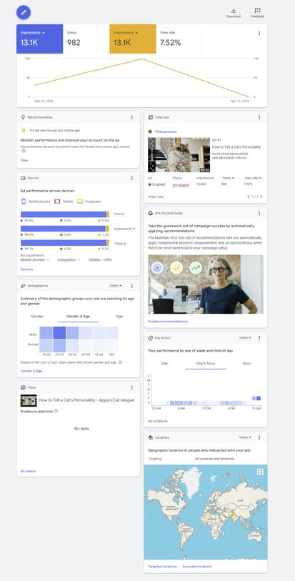The height and width of the screenshot is (581, 295).
Task: Open the Ad schedule link
Action: (158, 422)
